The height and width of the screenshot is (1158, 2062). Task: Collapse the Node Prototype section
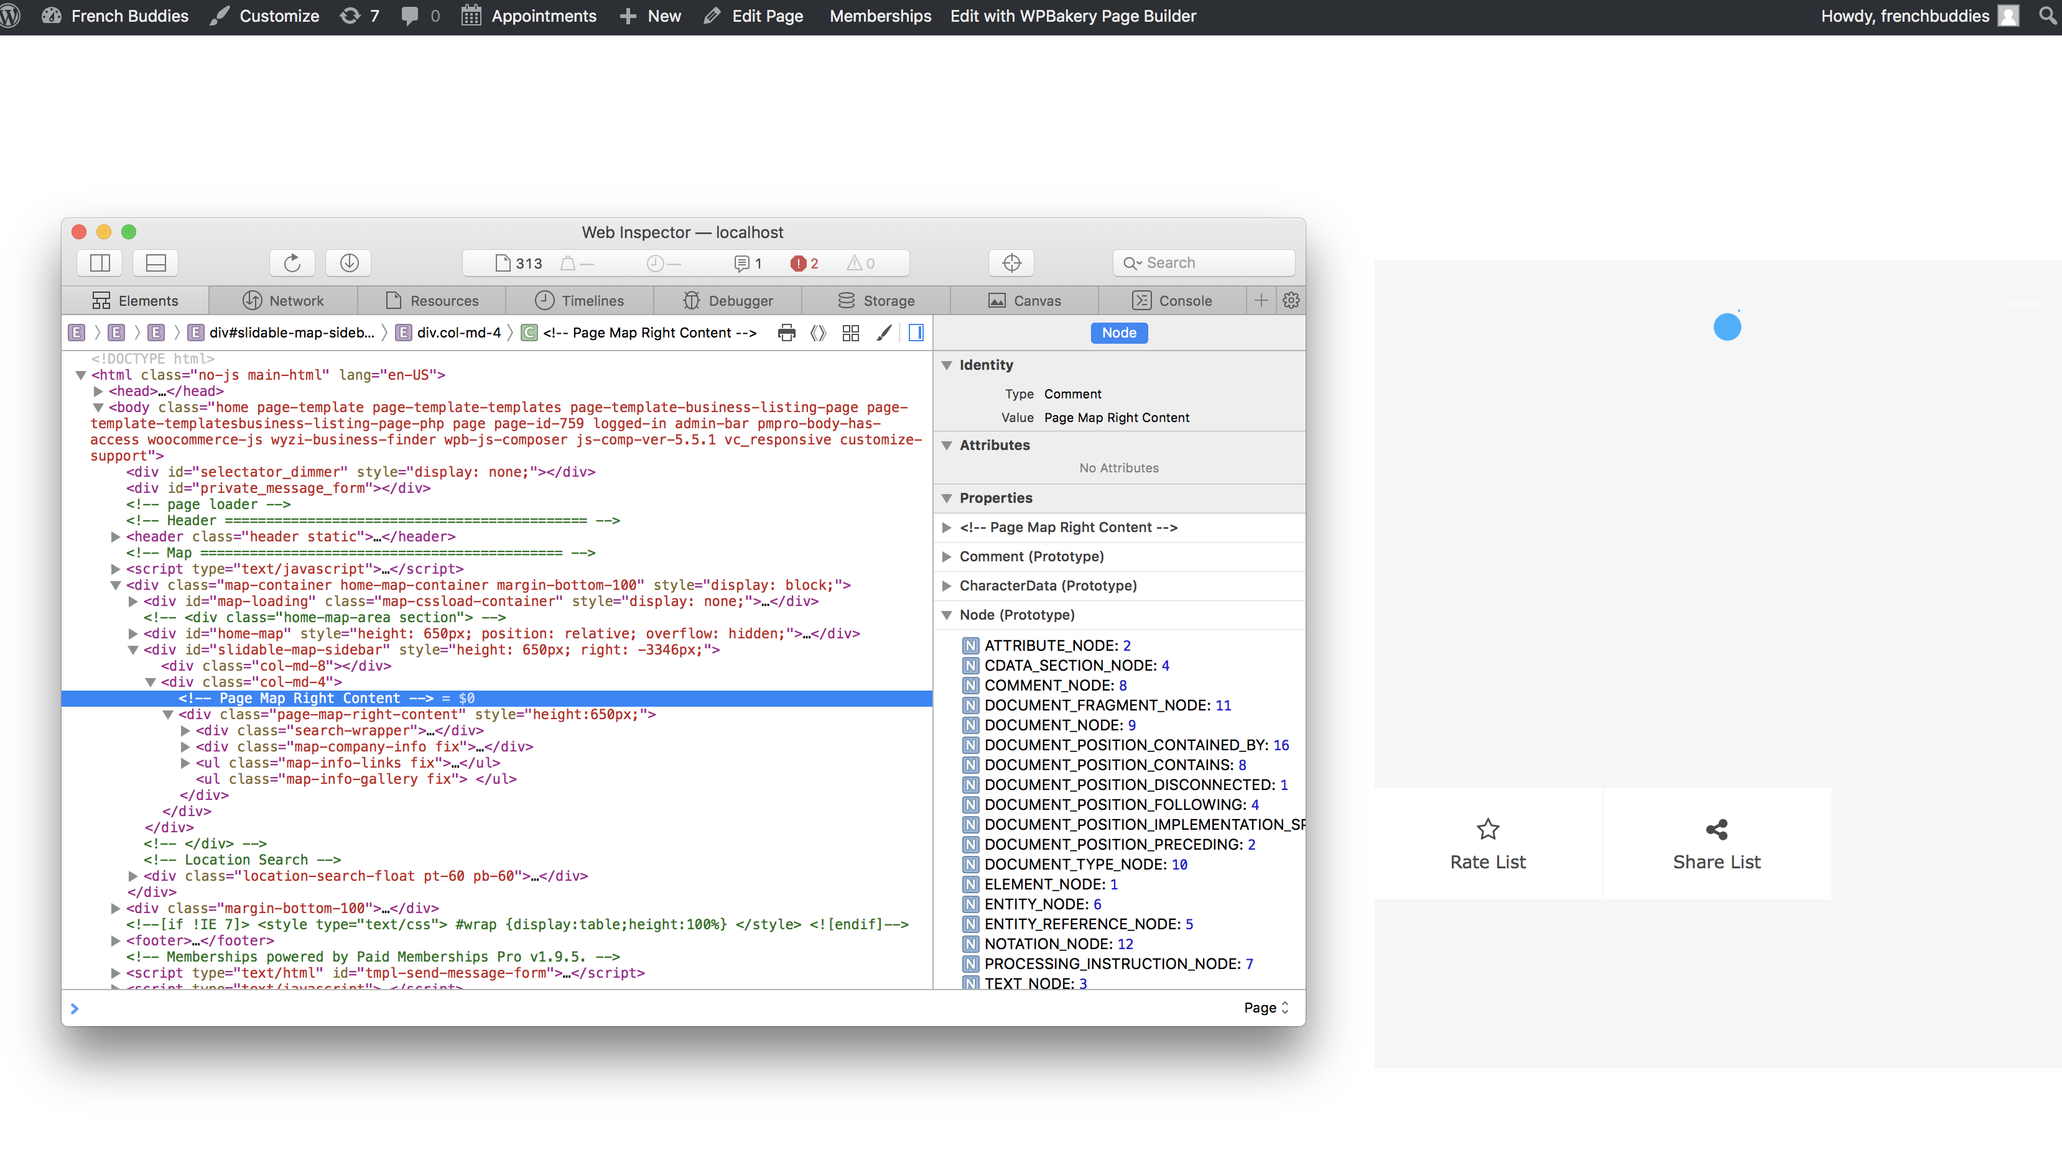[x=948, y=615]
